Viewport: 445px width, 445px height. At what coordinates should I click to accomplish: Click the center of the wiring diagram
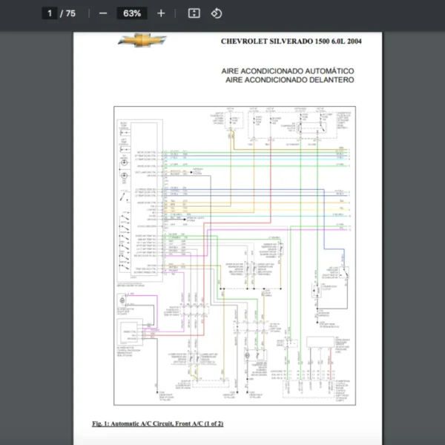(232, 256)
